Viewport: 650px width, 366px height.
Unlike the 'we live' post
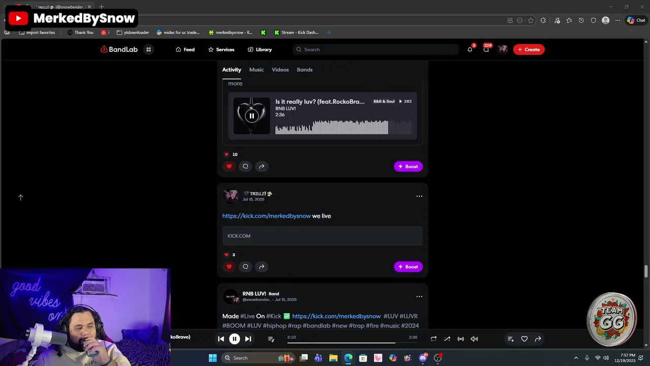pyautogui.click(x=229, y=266)
